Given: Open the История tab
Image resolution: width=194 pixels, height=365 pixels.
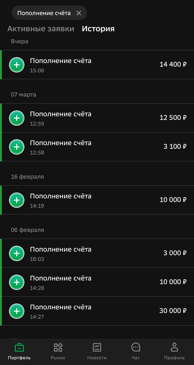Looking at the screenshot, I should (98, 29).
